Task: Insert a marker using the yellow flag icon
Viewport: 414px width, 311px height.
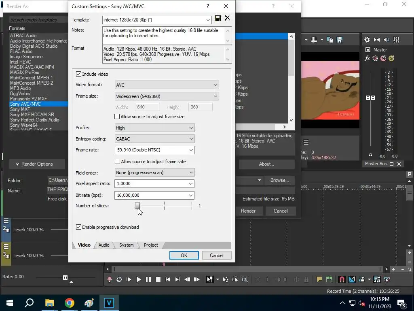Action: pyautogui.click(x=319, y=279)
